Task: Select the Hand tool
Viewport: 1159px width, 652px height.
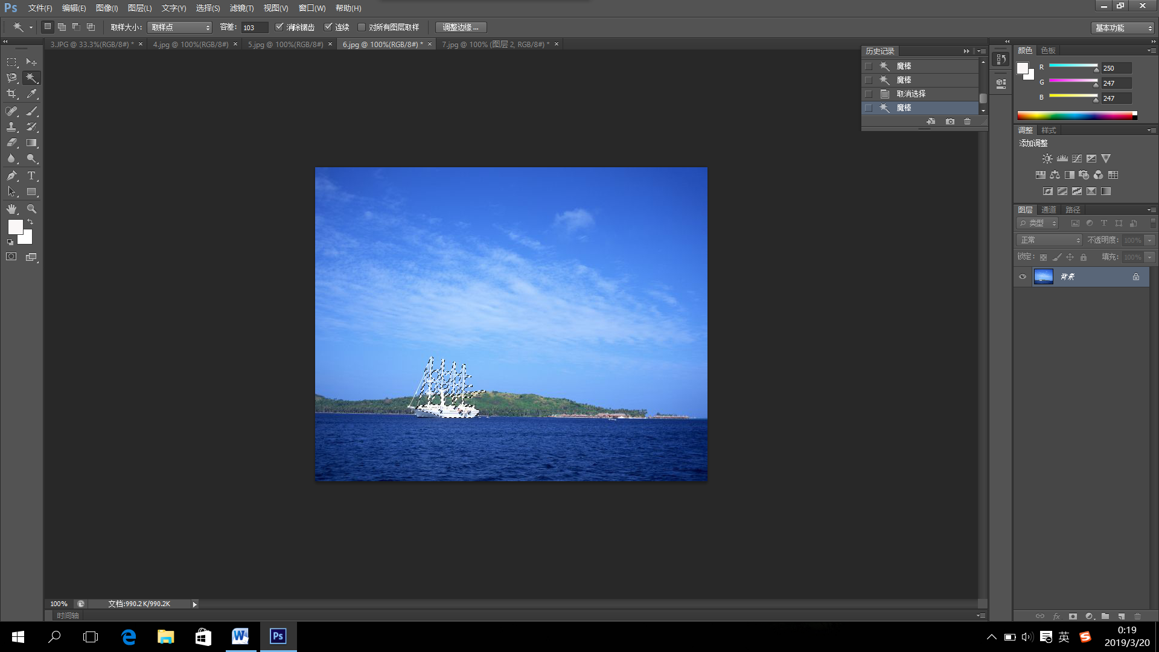Action: [x=11, y=209]
